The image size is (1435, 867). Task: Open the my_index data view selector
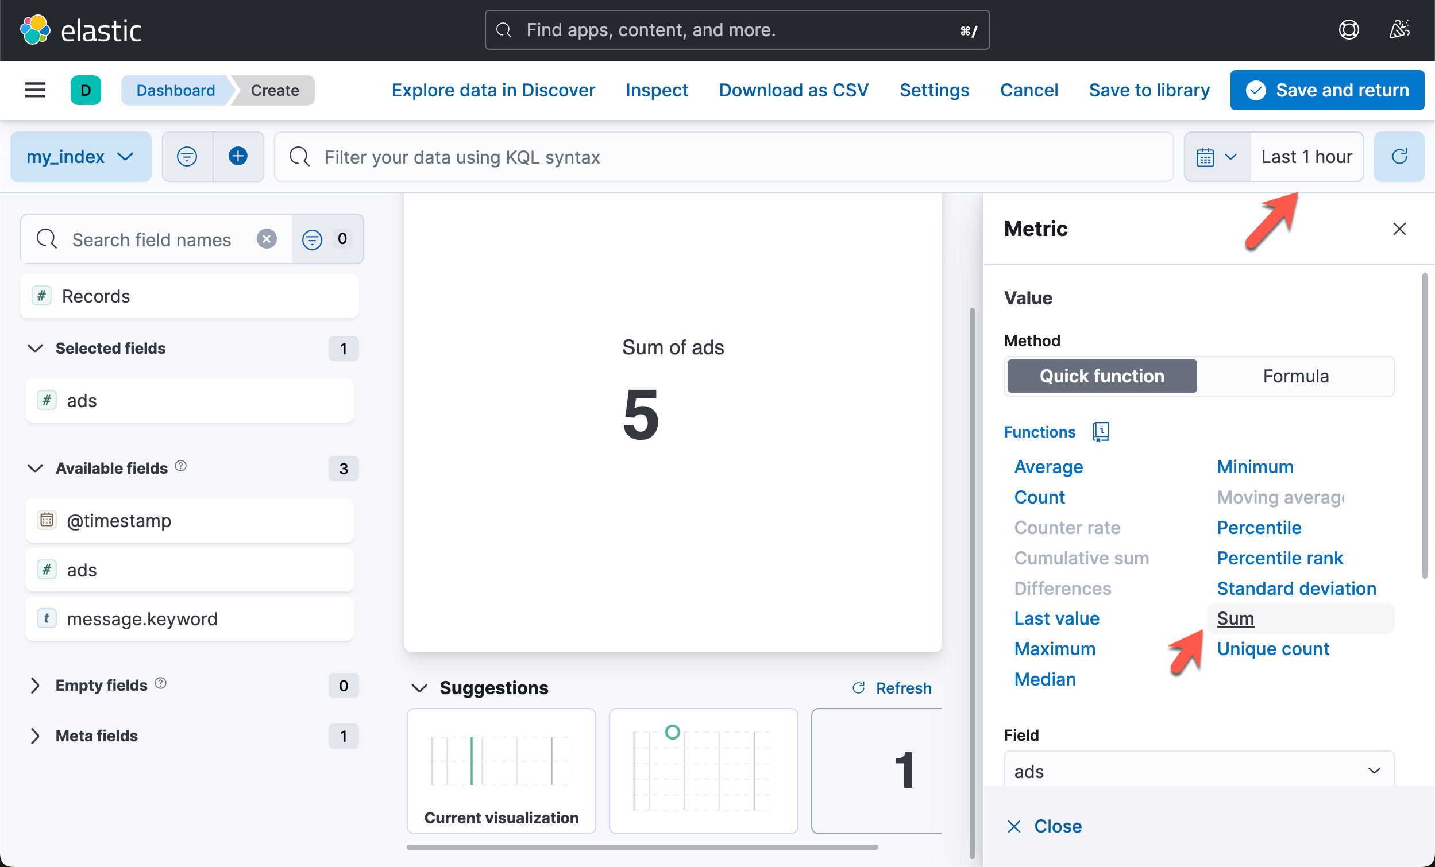click(x=80, y=156)
